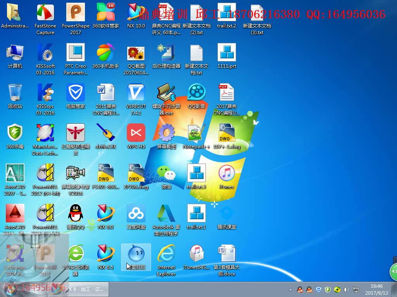Image resolution: width=397 pixels, height=297 pixels.
Task: Launch WPS H5 shortcut
Action: pos(136,136)
